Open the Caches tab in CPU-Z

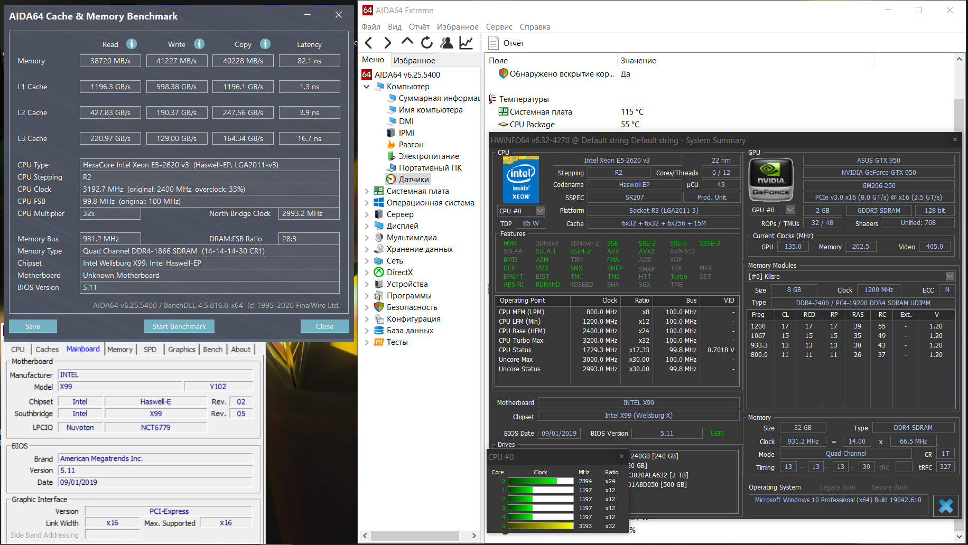pos(47,350)
